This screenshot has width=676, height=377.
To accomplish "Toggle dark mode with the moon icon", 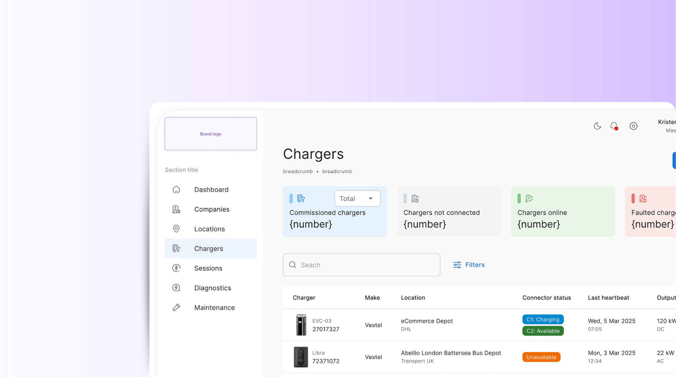I will pos(597,126).
